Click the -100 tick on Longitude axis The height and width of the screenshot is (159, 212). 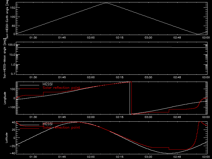(12, 107)
